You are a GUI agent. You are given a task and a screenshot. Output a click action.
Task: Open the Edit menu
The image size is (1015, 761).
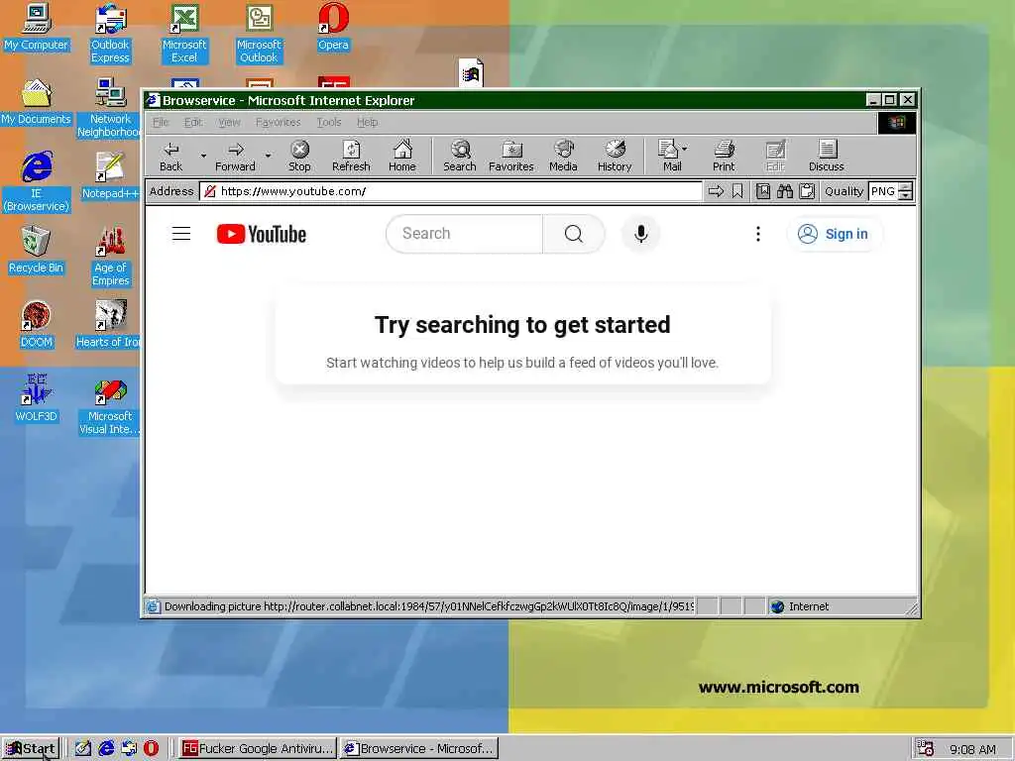[193, 122]
